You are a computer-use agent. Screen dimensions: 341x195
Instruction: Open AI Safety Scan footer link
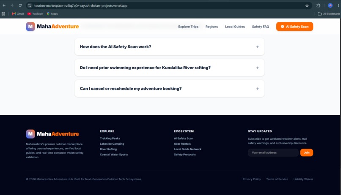point(183,138)
